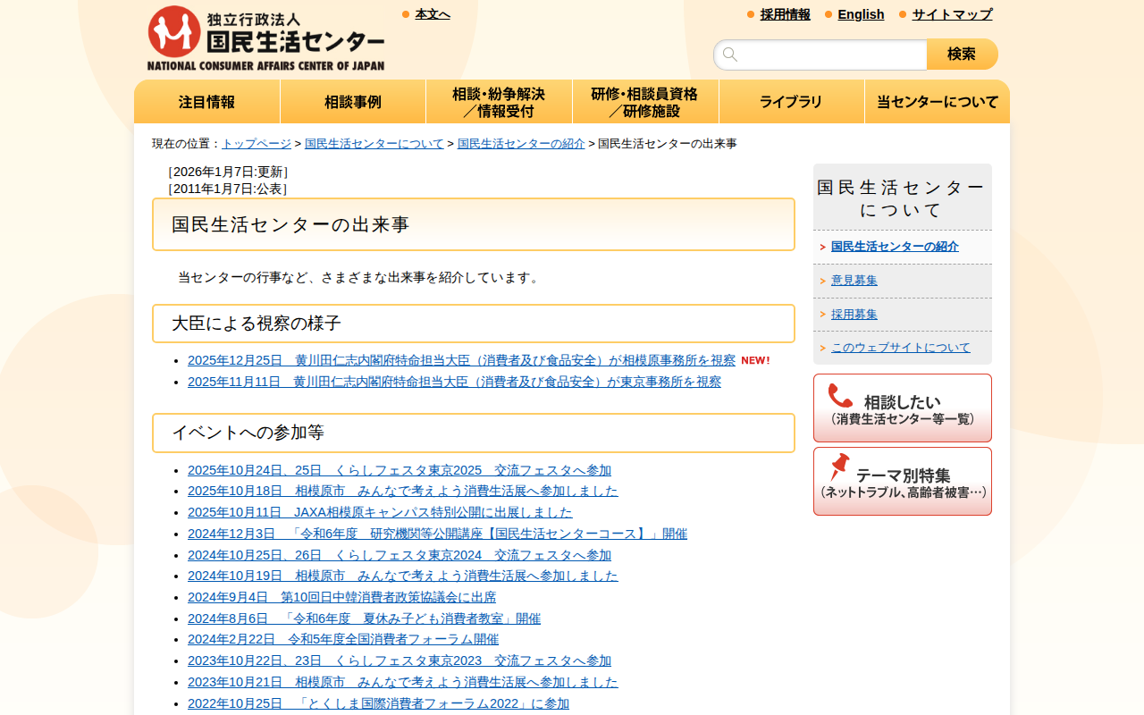Open とくしま国際消費者フォーラム2022 link
Viewport: 1144px width, 715px height.
(378, 703)
